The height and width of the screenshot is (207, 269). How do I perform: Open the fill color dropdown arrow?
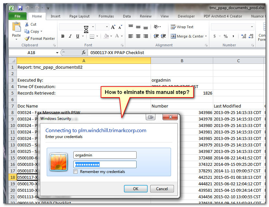[x=111, y=36]
